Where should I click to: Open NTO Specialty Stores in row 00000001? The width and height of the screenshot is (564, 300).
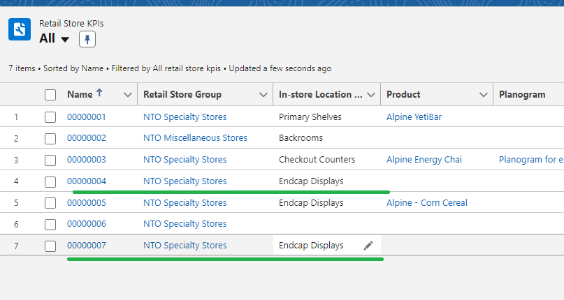[185, 117]
